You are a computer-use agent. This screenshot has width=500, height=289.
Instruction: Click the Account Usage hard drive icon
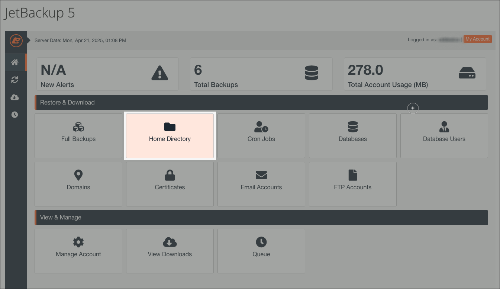[x=467, y=73]
